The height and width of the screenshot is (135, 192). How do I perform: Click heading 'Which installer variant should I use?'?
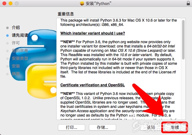point(93,33)
